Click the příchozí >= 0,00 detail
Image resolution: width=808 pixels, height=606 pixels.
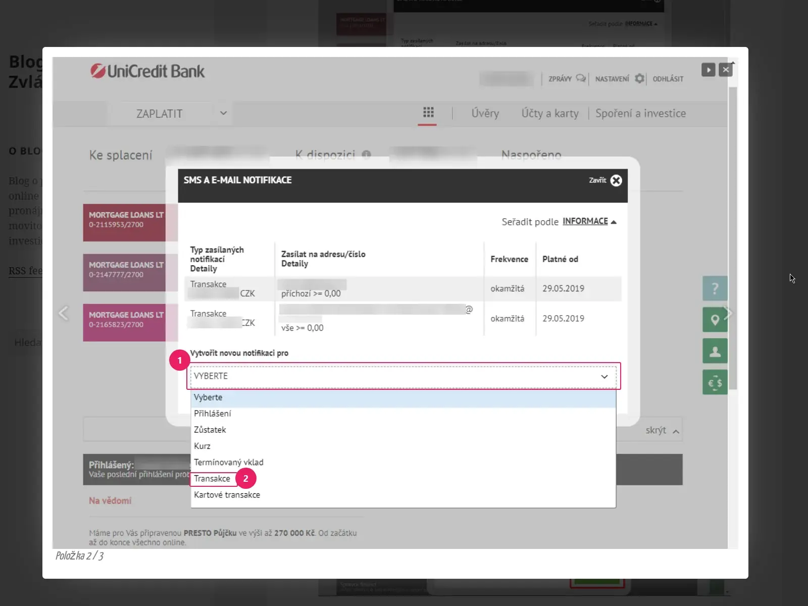(311, 293)
